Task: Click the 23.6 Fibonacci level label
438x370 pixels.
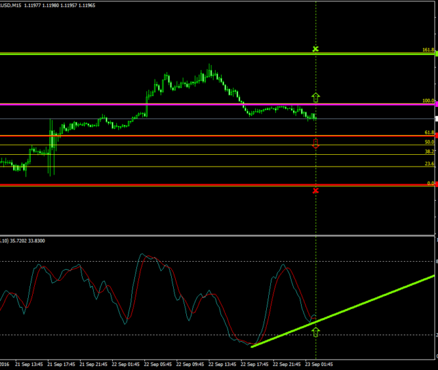Action: [429, 164]
